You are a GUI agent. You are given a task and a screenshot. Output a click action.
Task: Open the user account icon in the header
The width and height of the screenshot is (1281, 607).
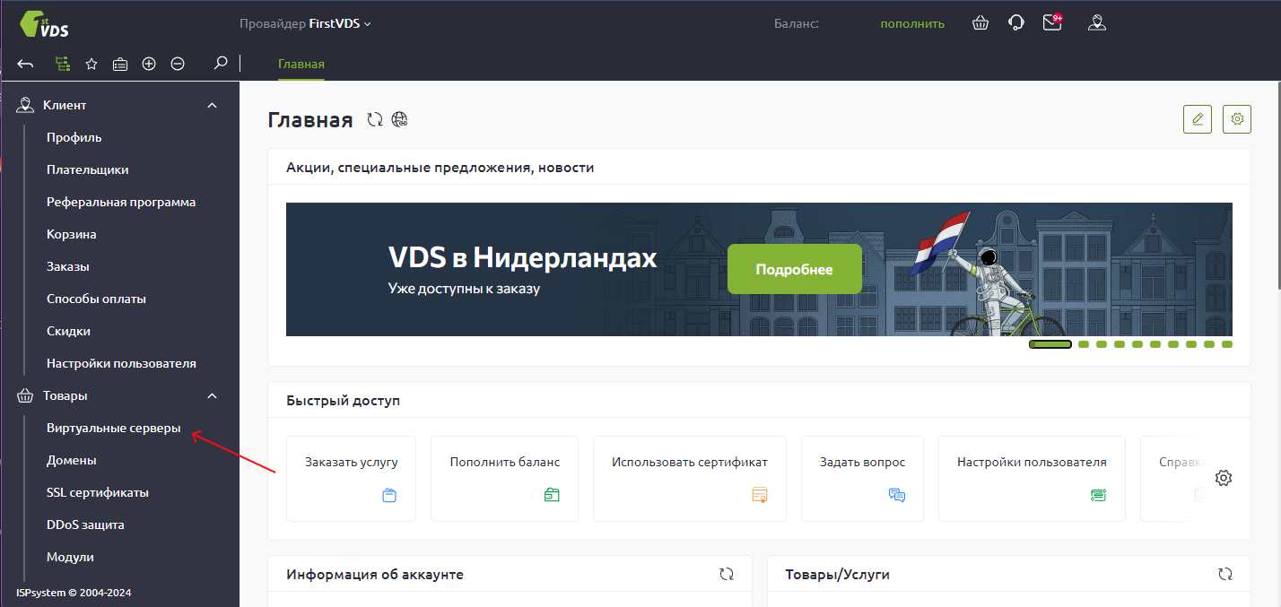(x=1095, y=23)
